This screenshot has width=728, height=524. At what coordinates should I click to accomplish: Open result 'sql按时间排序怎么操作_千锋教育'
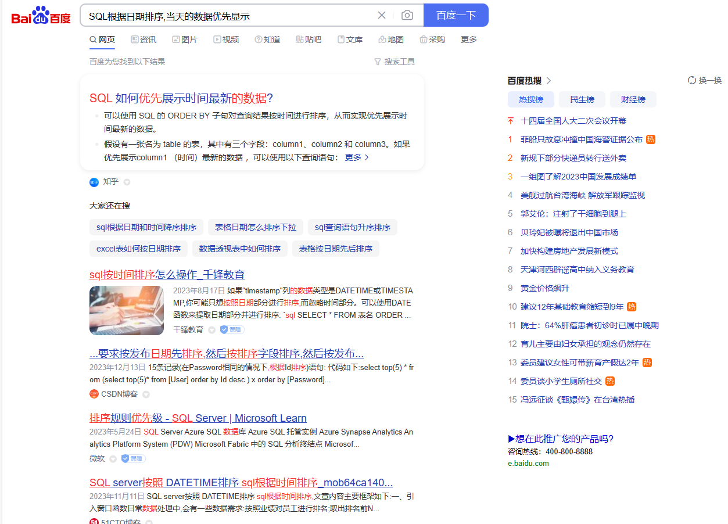(167, 275)
